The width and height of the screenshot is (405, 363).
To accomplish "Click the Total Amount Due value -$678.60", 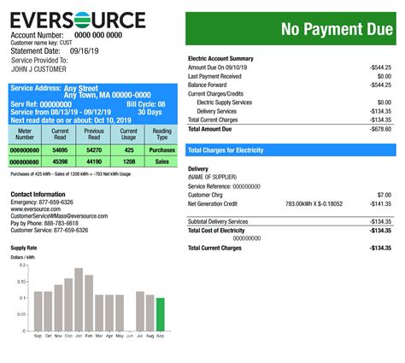I will click(380, 129).
